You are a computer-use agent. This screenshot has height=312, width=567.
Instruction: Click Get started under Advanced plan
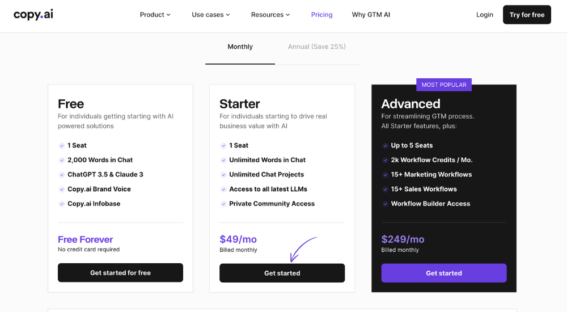click(x=444, y=273)
